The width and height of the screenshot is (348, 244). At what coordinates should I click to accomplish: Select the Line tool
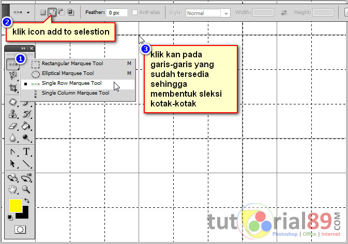point(26,164)
